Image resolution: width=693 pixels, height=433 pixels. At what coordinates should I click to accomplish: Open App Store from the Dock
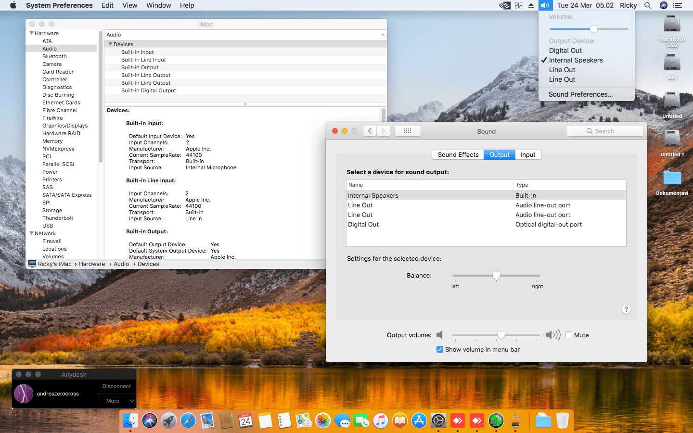(419, 420)
